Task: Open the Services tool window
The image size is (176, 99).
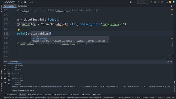Action: pos(97,95)
